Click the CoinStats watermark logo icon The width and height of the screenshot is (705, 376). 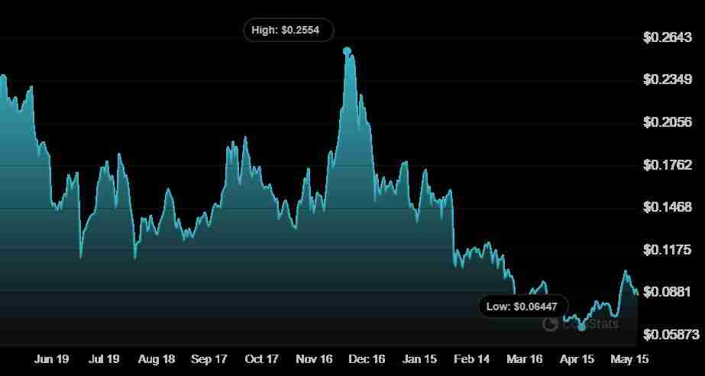(x=550, y=324)
